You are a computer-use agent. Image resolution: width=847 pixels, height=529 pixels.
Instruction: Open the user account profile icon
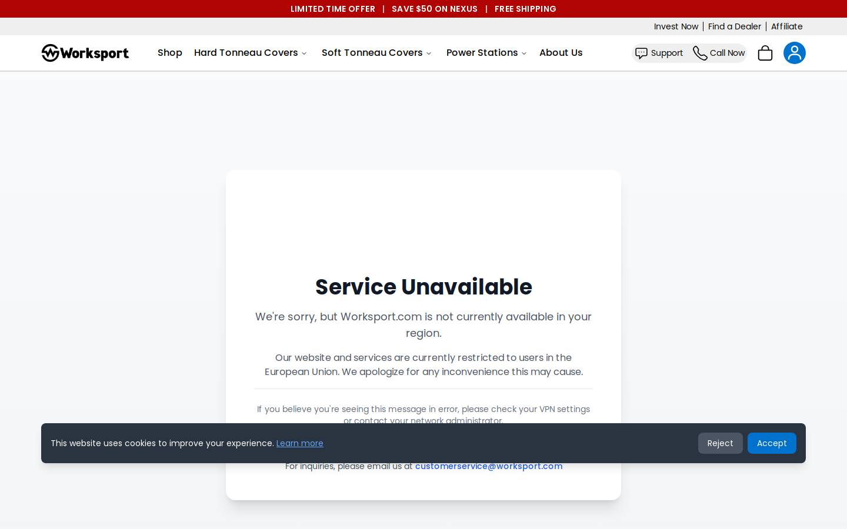tap(795, 53)
